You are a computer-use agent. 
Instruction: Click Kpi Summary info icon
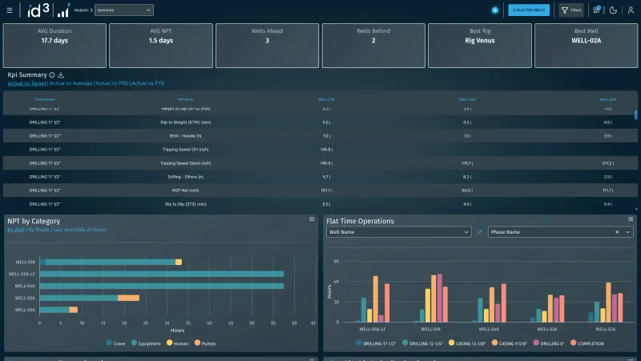(52, 75)
